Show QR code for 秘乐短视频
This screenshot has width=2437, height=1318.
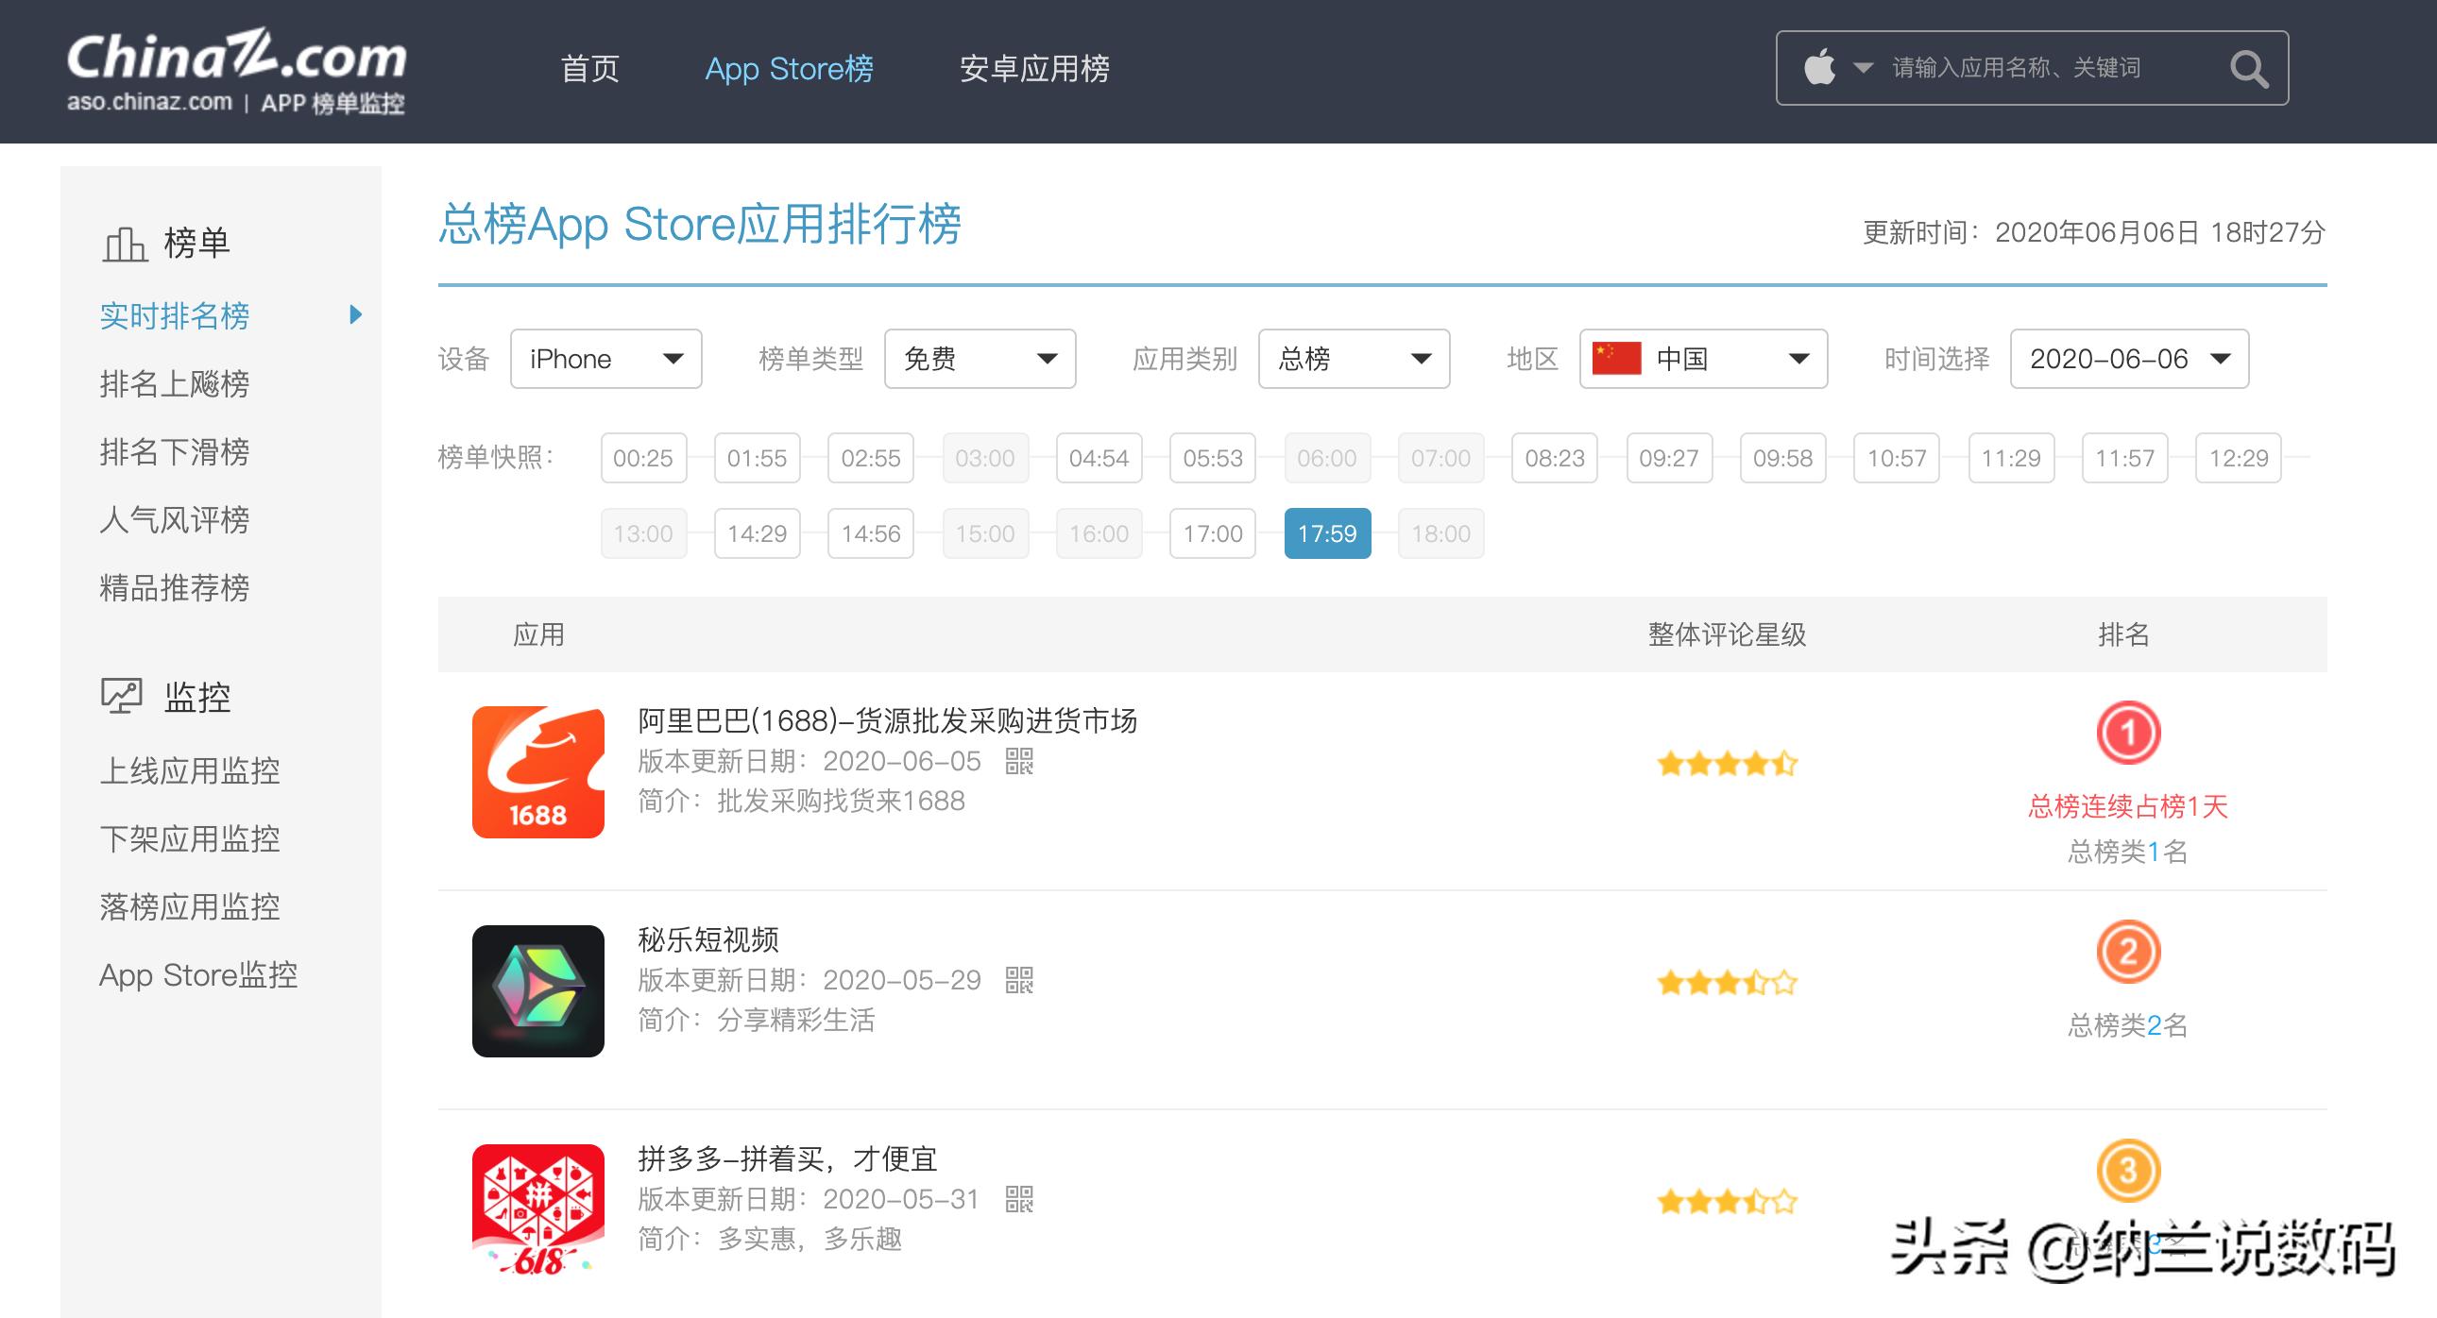pyautogui.click(x=1019, y=980)
